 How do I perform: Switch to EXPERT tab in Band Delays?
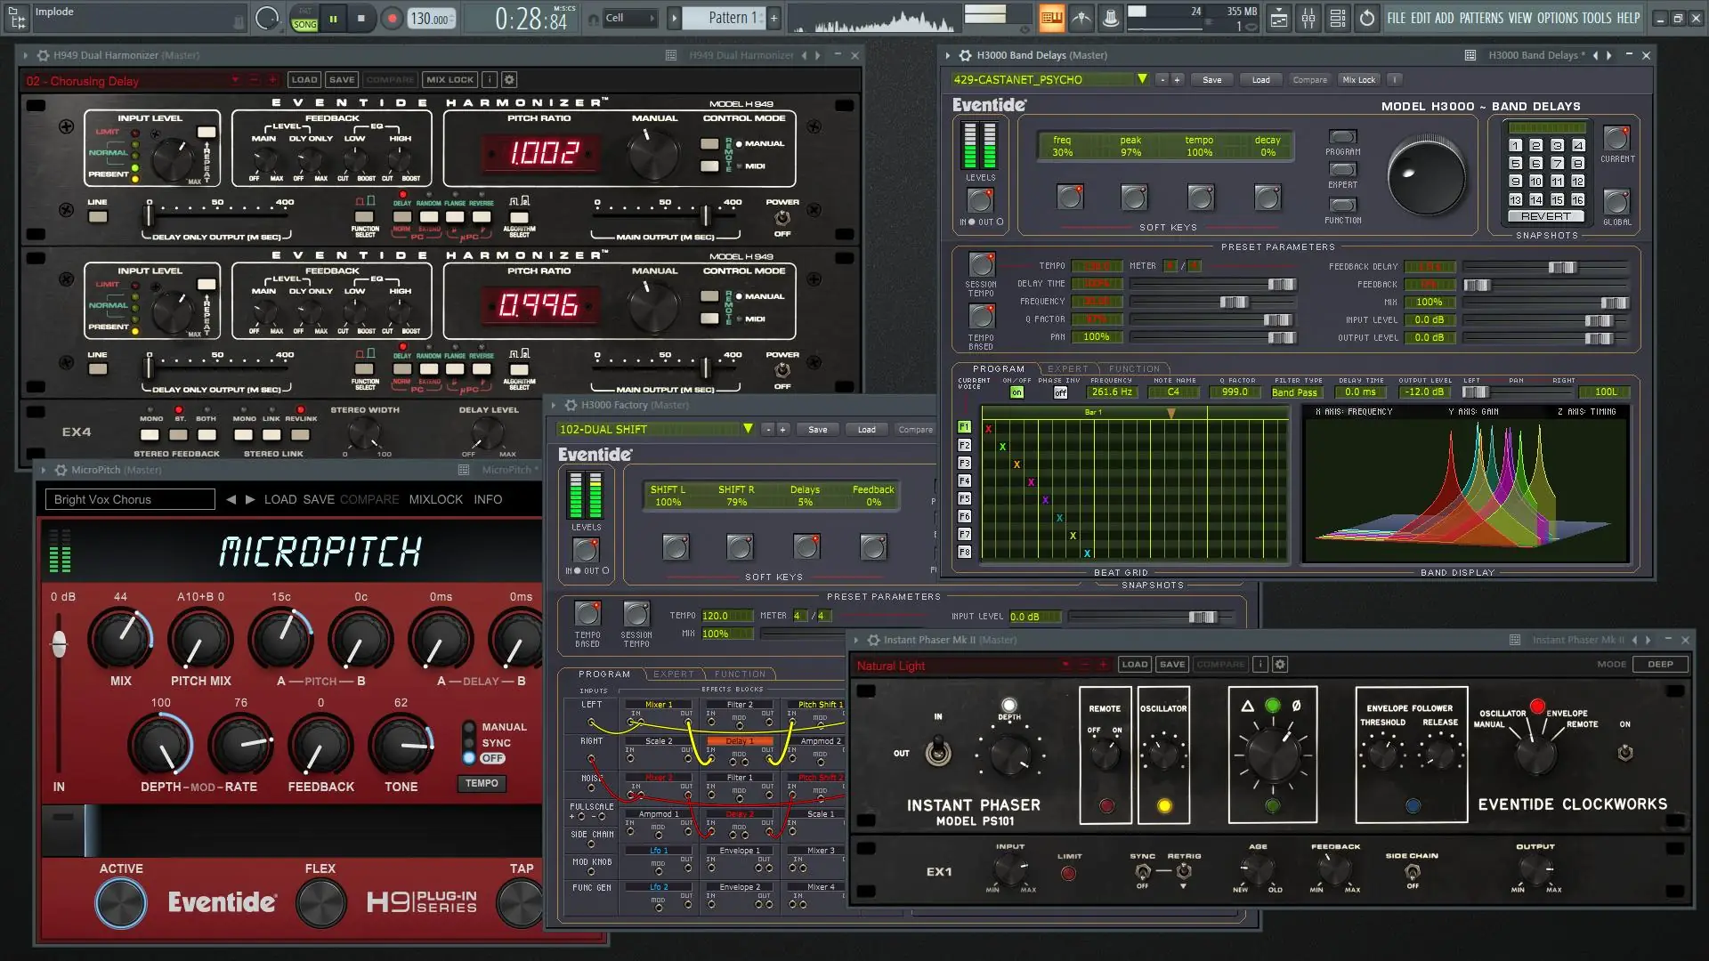pyautogui.click(x=1067, y=368)
